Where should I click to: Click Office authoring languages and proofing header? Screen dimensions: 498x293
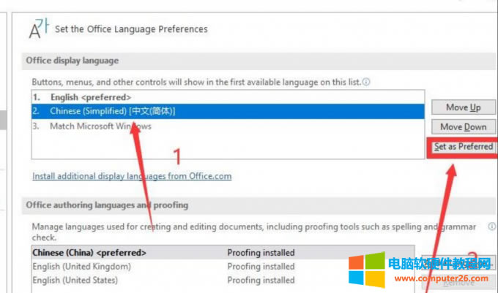107,205
